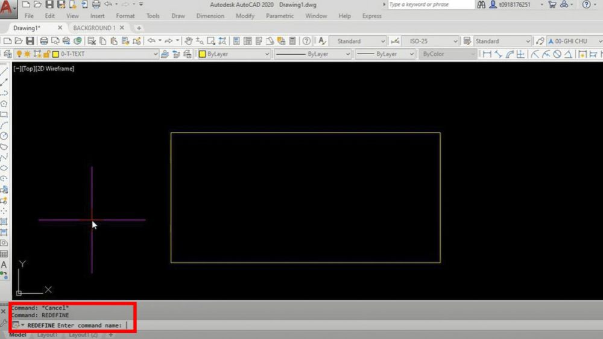
Task: Click the Diameter dimension icon
Action: [x=557, y=54]
